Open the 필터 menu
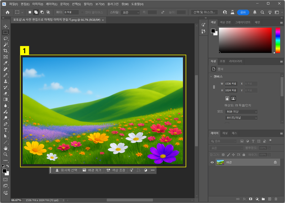285x203 pixels. click(87, 4)
